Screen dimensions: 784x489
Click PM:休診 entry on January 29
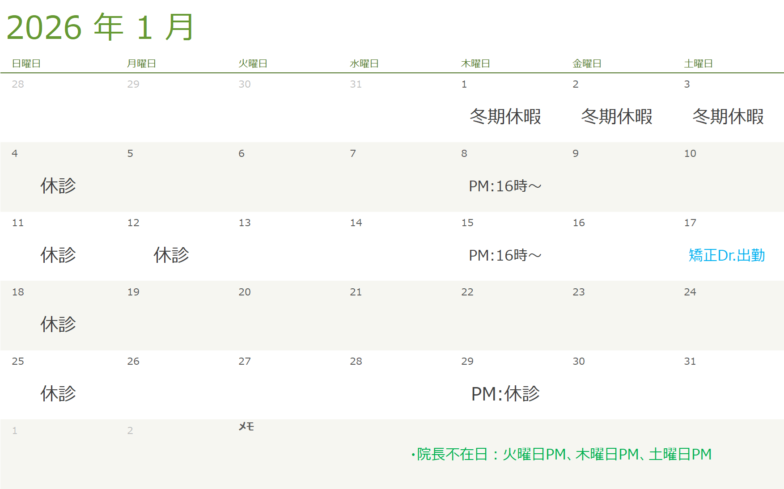click(505, 394)
